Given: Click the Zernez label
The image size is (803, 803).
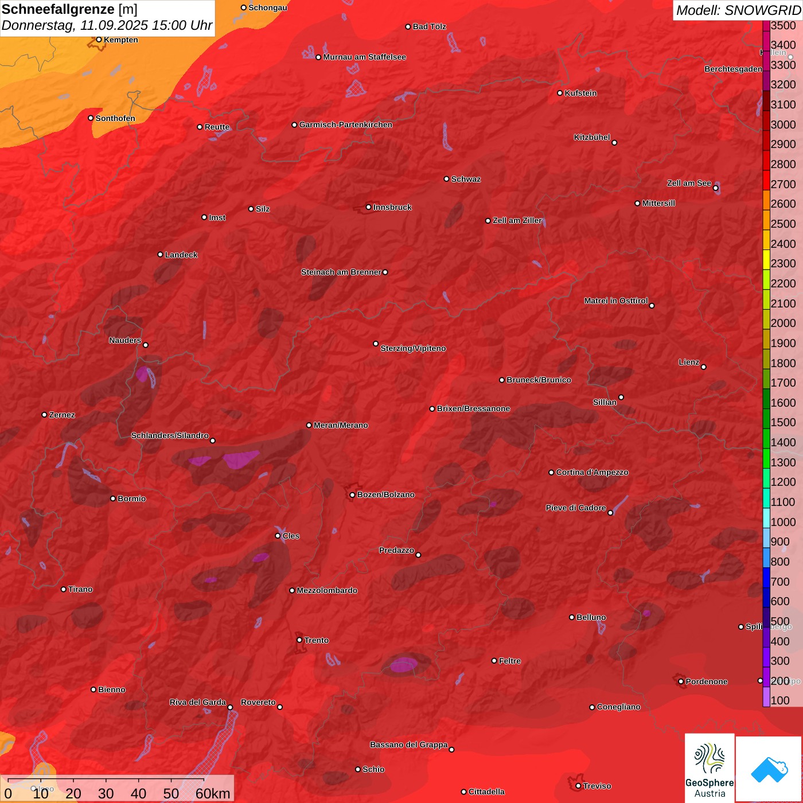Looking at the screenshot, I should tap(63, 415).
